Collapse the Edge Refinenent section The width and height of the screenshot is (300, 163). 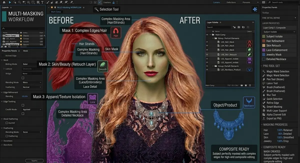[2, 92]
